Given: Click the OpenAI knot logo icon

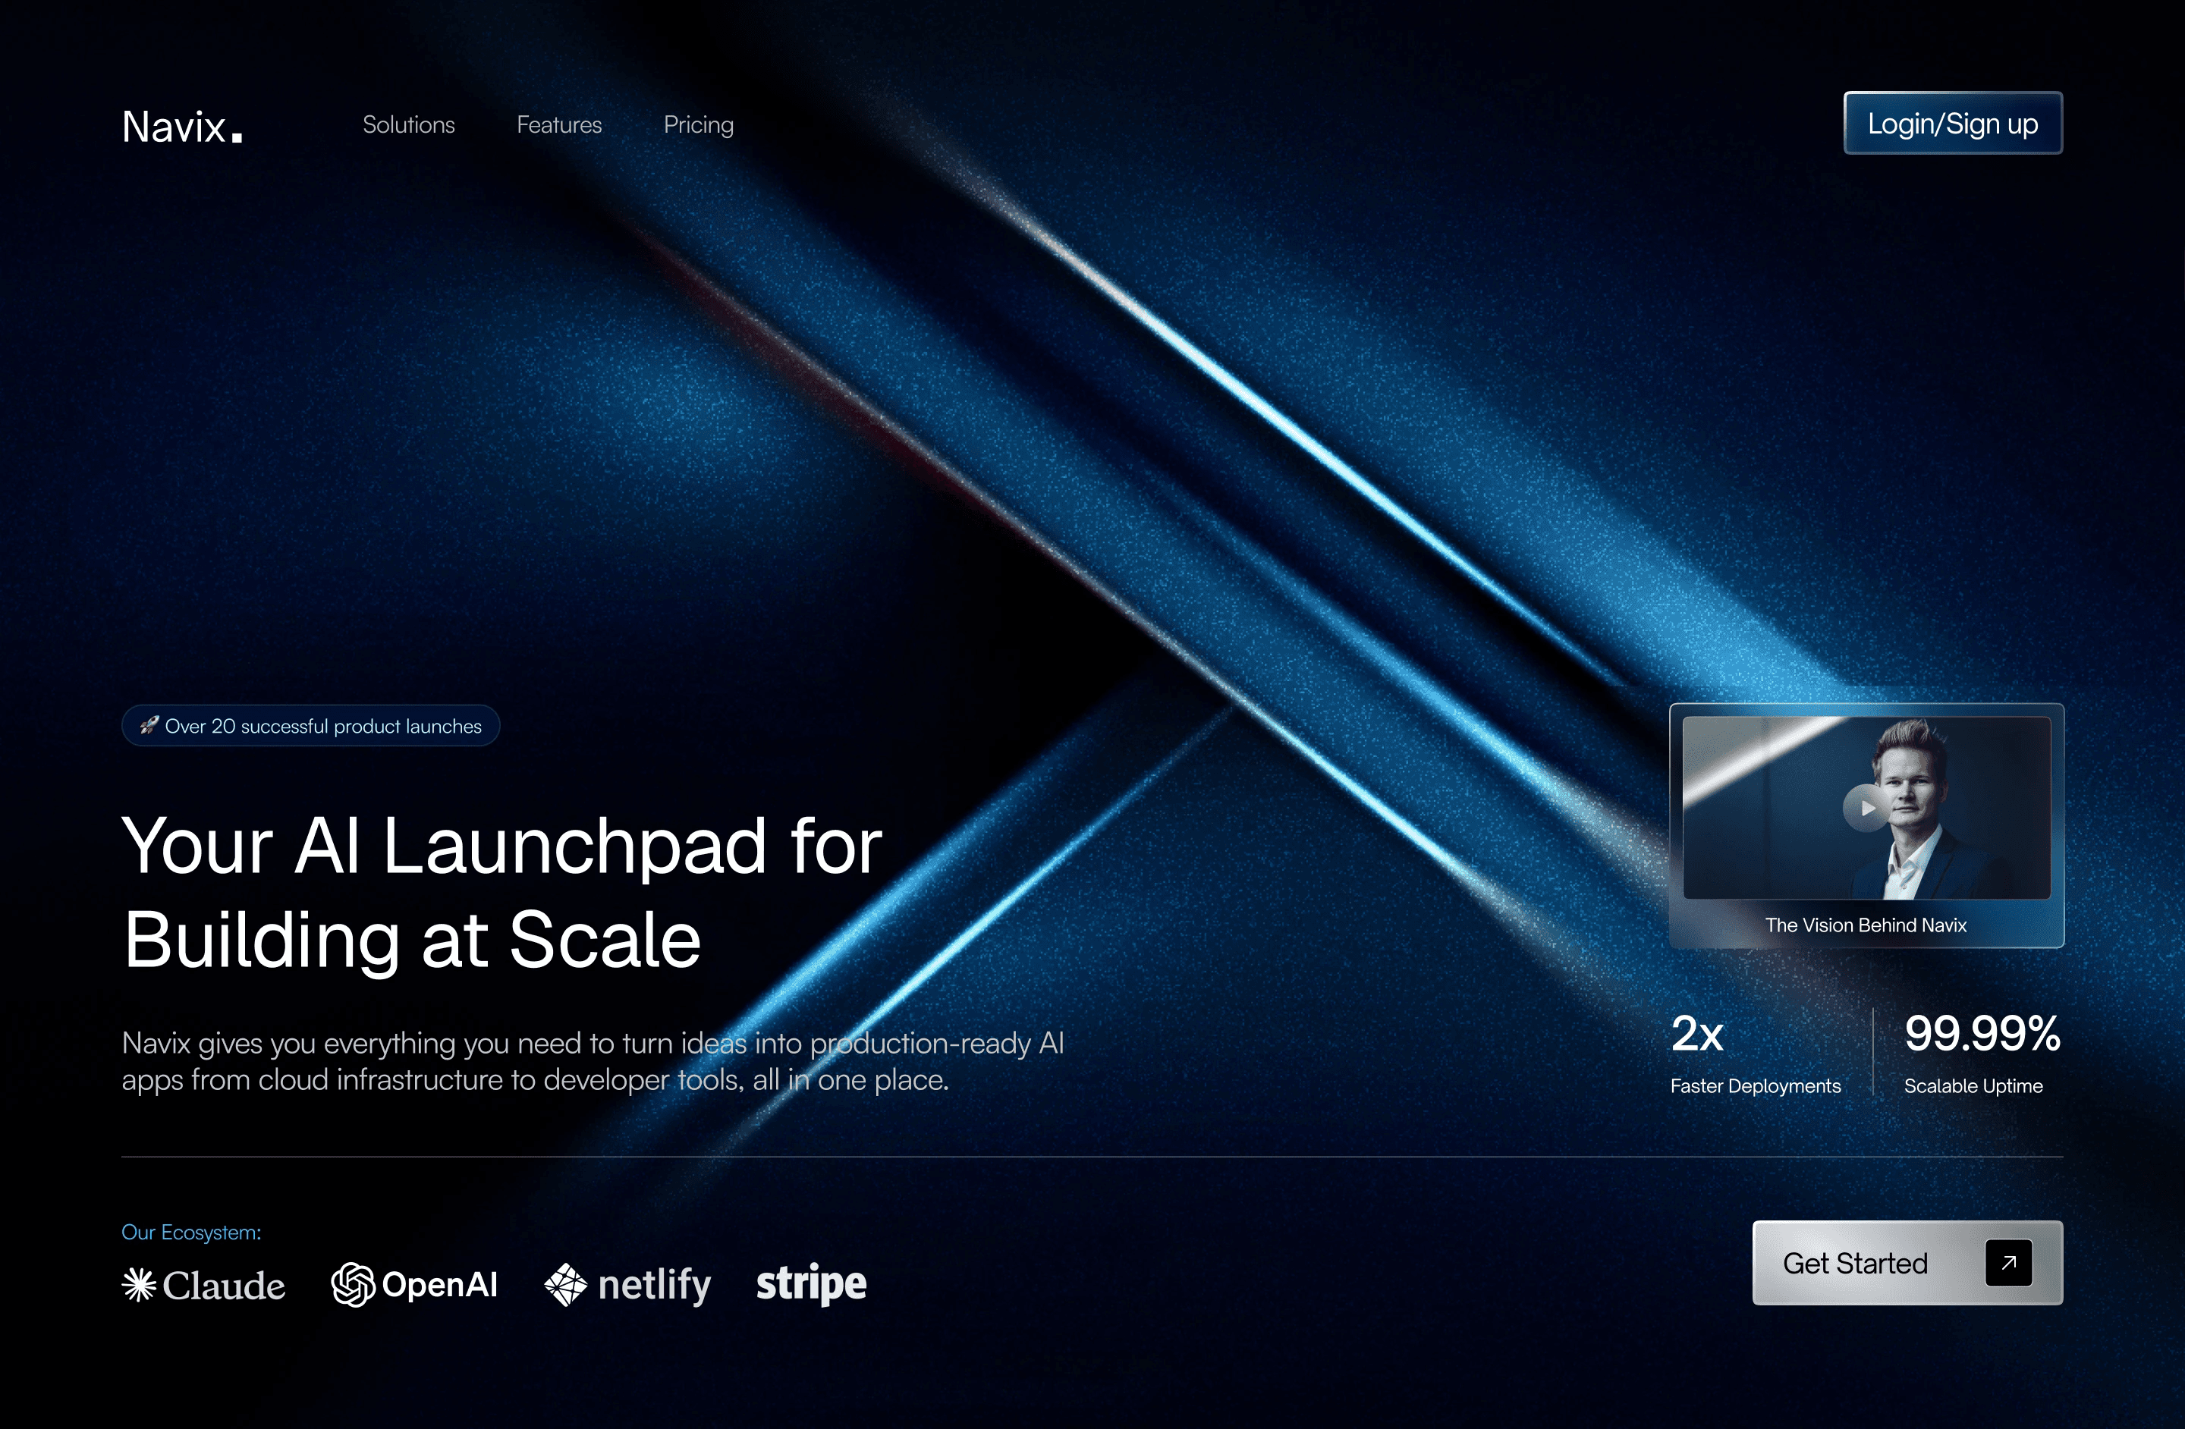Looking at the screenshot, I should pyautogui.click(x=353, y=1284).
